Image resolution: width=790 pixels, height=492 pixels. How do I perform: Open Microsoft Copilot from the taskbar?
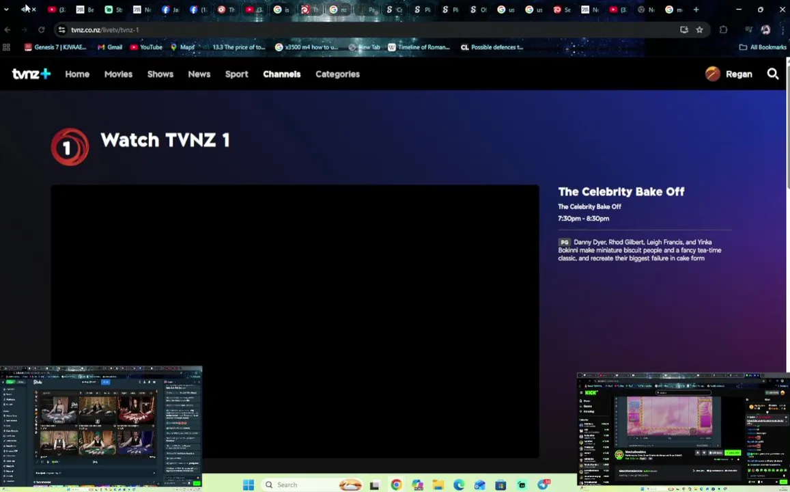click(417, 484)
